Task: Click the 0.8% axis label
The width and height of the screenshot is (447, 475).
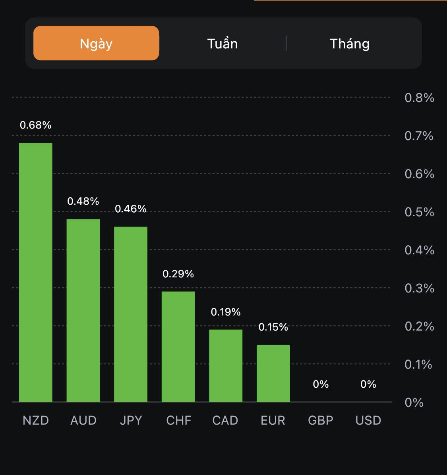Action: tap(419, 98)
